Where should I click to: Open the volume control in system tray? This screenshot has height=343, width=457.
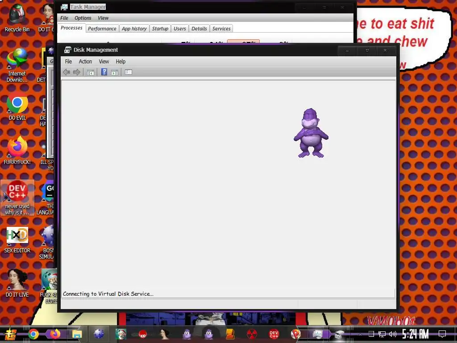tap(393, 334)
